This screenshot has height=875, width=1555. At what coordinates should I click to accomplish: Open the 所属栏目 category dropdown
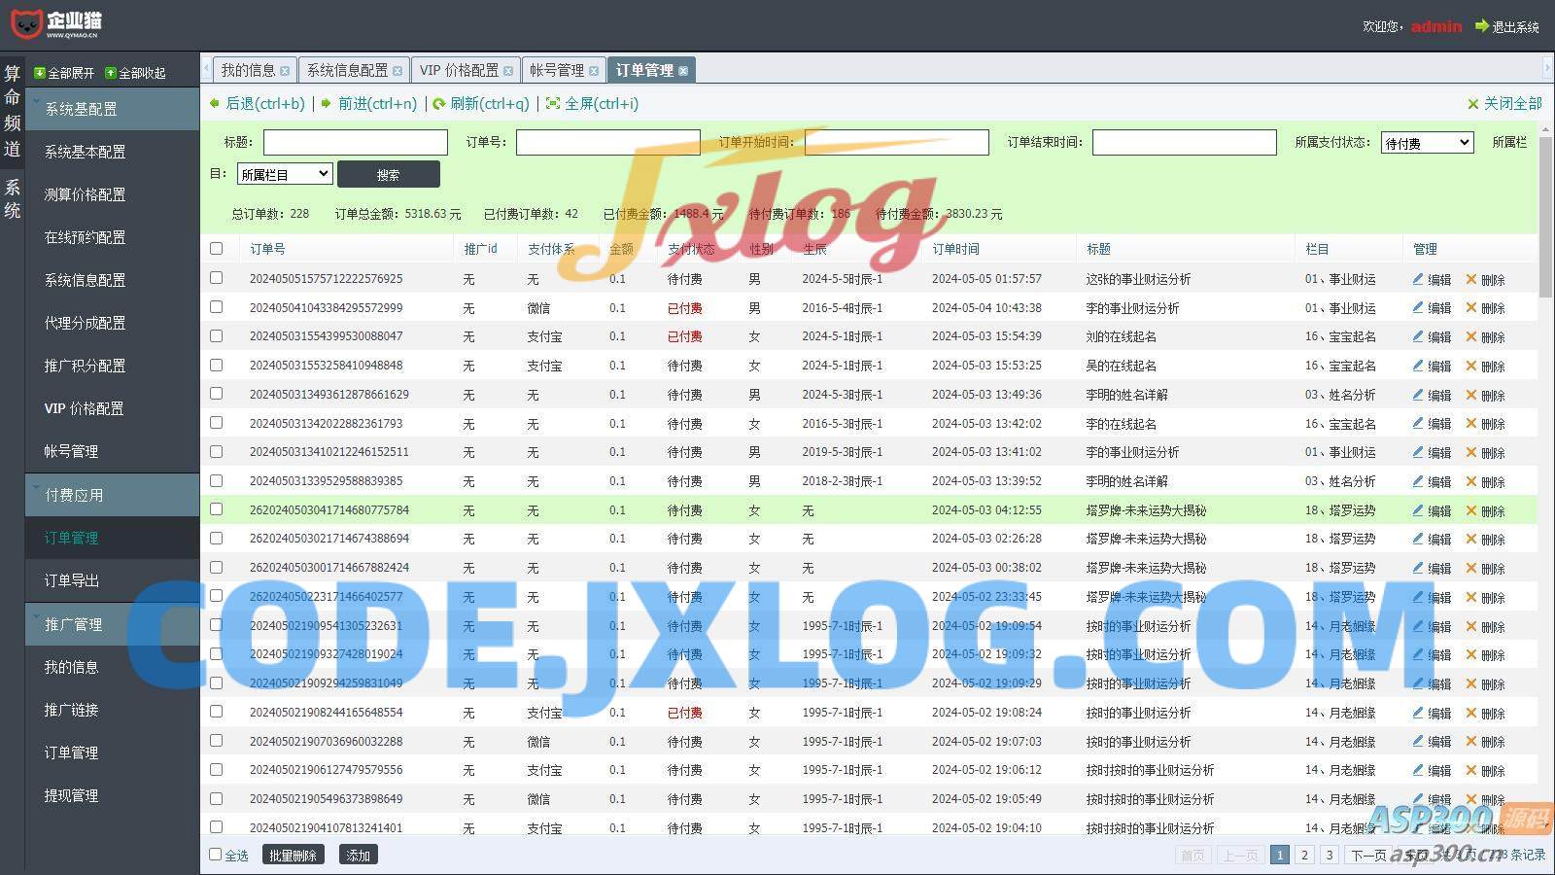point(285,174)
